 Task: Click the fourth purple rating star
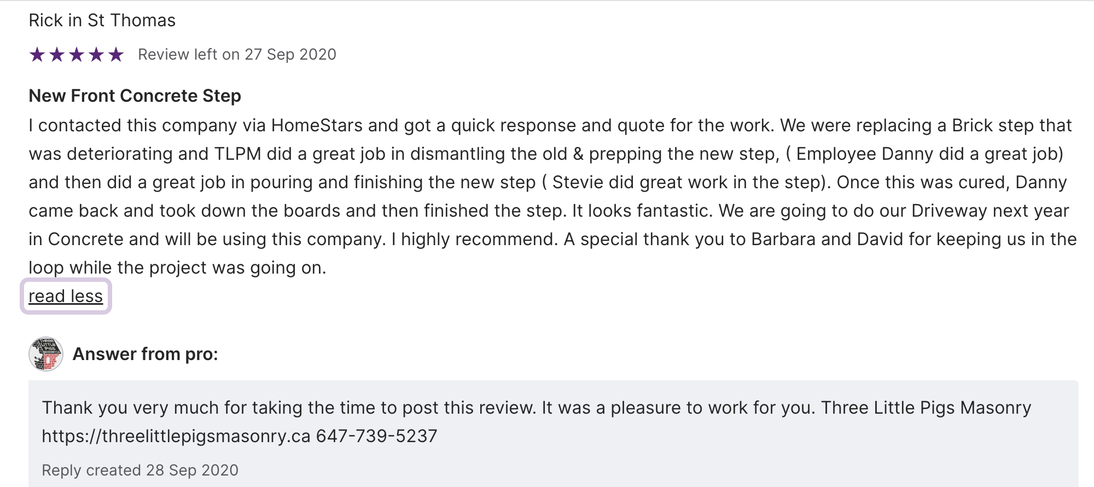[96, 55]
